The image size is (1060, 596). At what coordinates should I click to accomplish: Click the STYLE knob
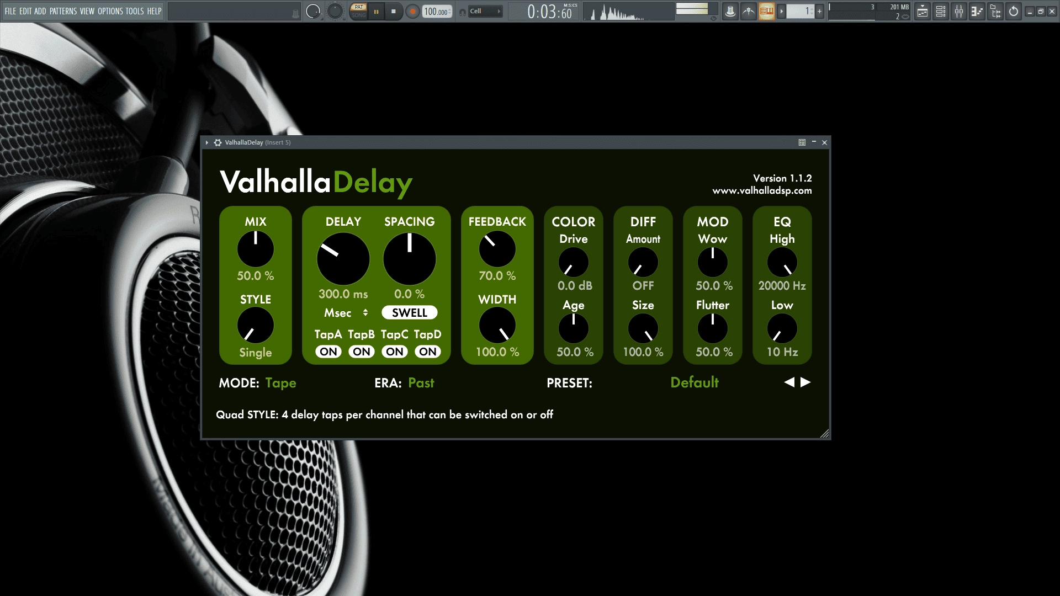[x=256, y=326]
